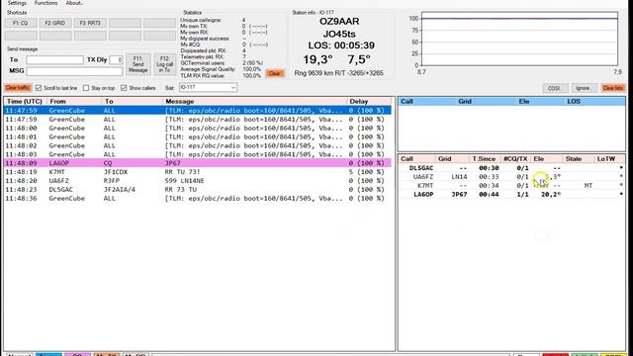Select the pink LA6OP CQ JP67 traffic row
The image size is (633, 356).
pyautogui.click(x=198, y=163)
